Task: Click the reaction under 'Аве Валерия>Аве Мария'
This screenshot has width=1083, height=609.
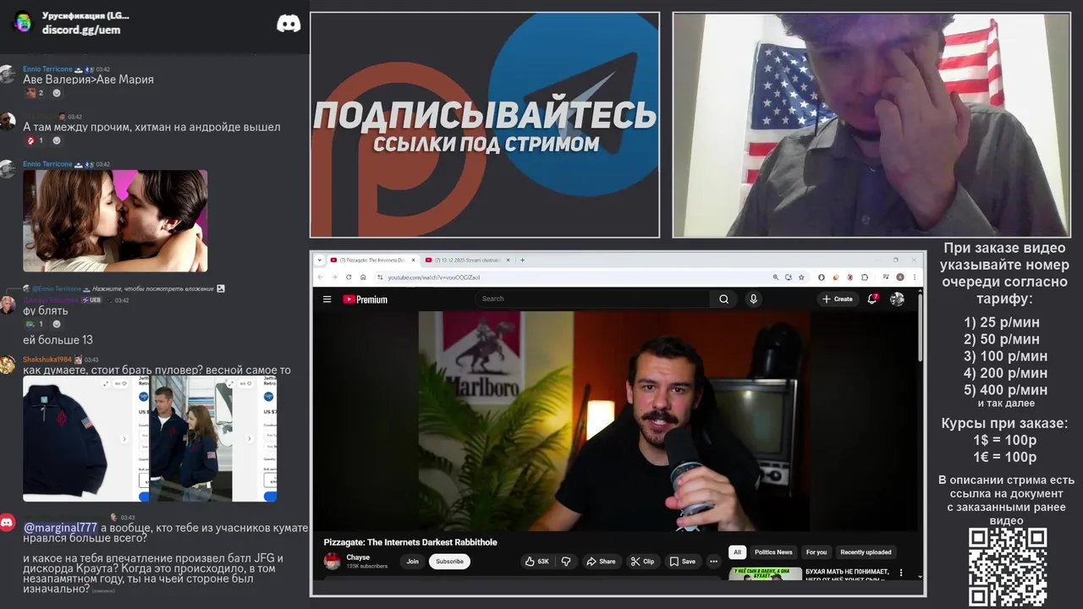Action: pyautogui.click(x=33, y=93)
